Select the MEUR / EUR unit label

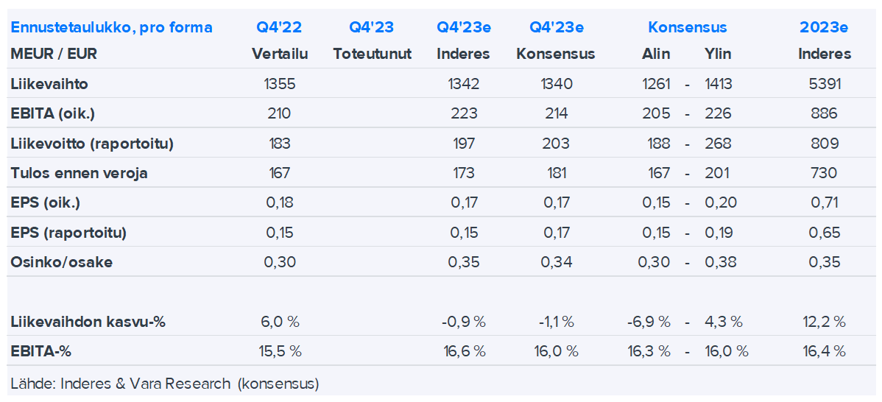pyautogui.click(x=54, y=54)
